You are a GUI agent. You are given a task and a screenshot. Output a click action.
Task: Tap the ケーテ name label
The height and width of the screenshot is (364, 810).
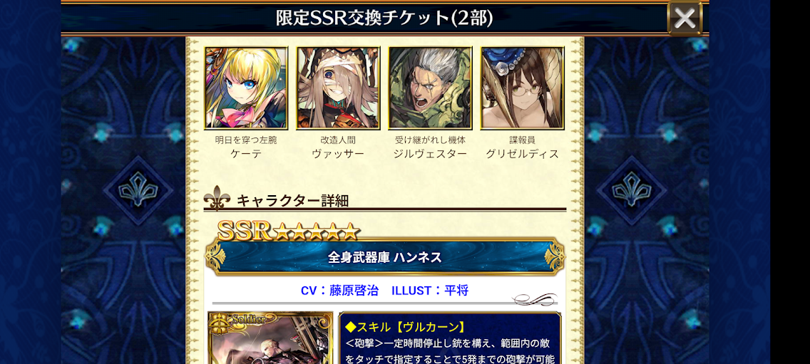pos(246,154)
